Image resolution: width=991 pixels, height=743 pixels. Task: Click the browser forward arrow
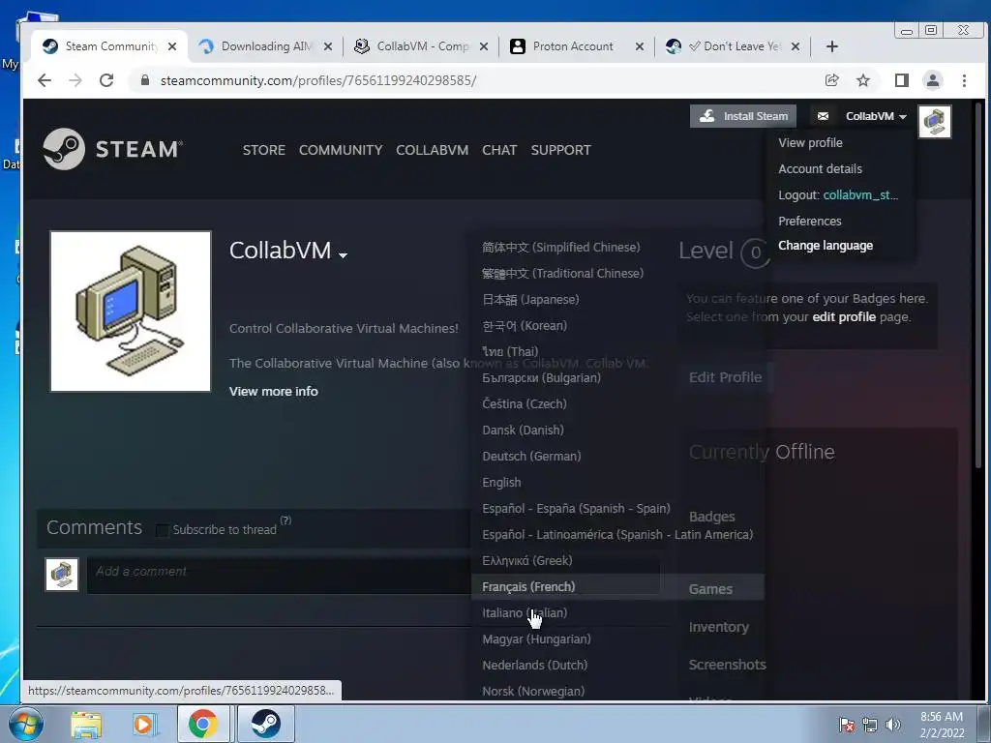[75, 80]
